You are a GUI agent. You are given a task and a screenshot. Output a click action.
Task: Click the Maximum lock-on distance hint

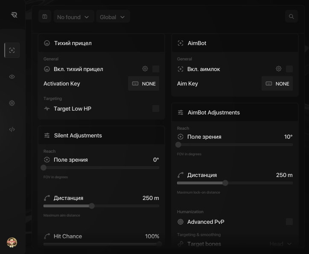pos(198,192)
